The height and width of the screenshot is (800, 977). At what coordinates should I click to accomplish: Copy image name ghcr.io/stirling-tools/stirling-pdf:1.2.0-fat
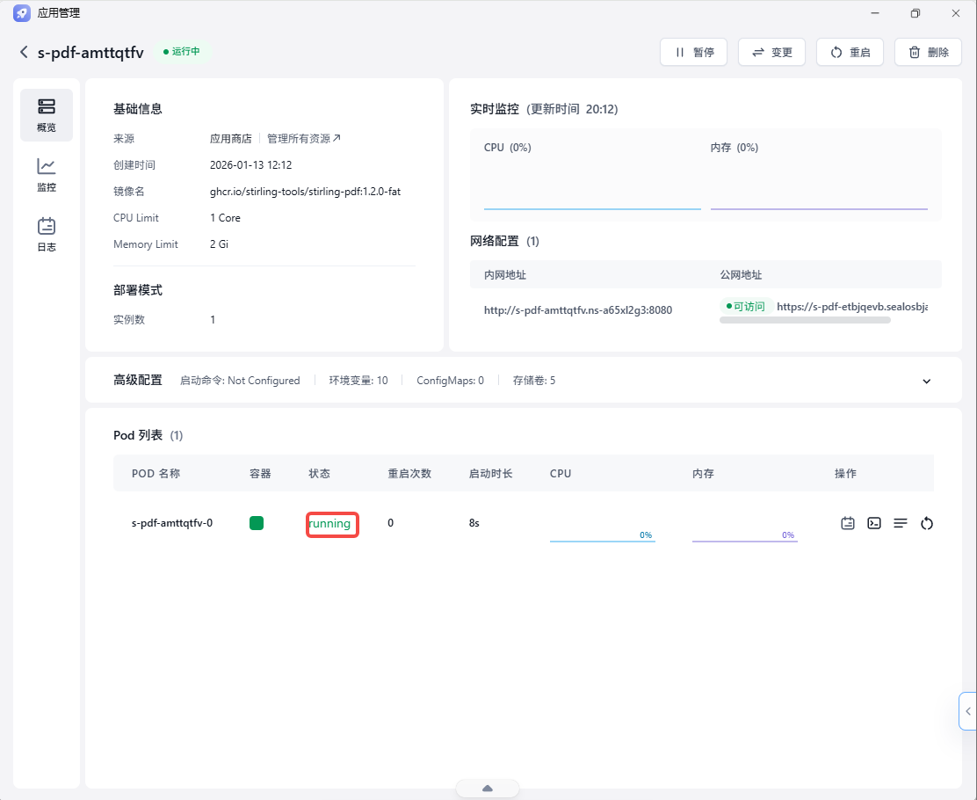306,192
